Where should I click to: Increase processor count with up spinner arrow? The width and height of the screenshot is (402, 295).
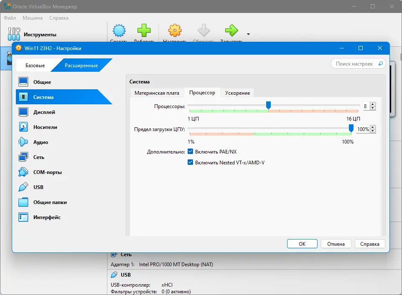(373, 104)
